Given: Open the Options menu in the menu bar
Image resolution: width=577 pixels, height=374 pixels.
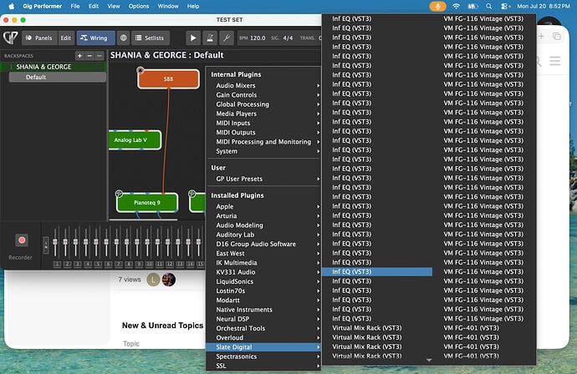Looking at the screenshot, I should pos(139,6).
